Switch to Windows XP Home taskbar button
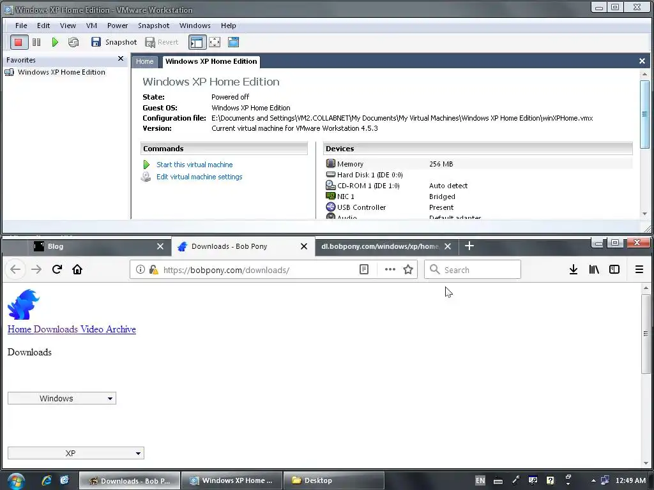Screen dimensions: 654x490 click(x=231, y=480)
